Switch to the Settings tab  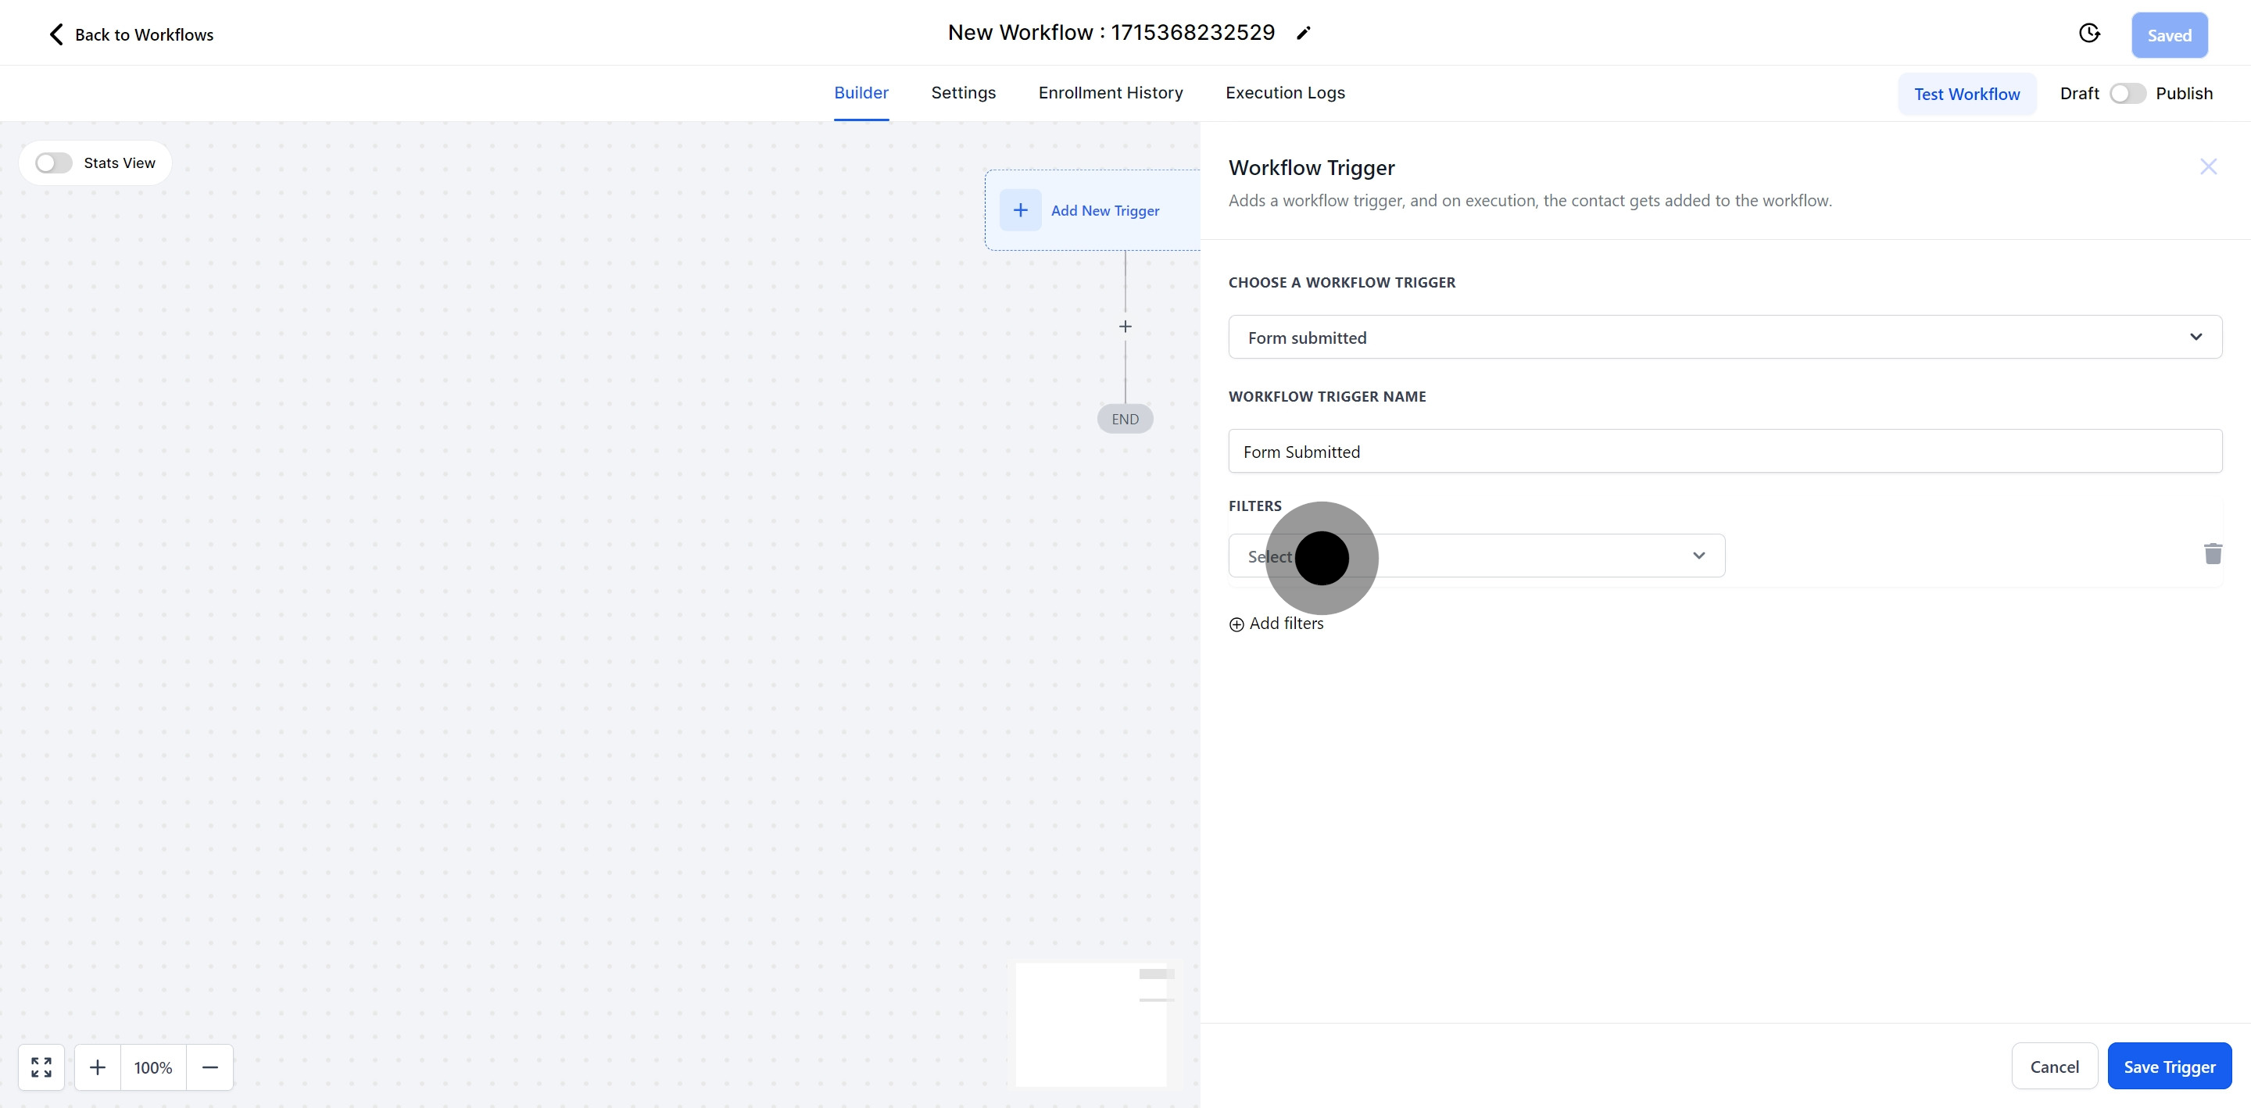[963, 93]
